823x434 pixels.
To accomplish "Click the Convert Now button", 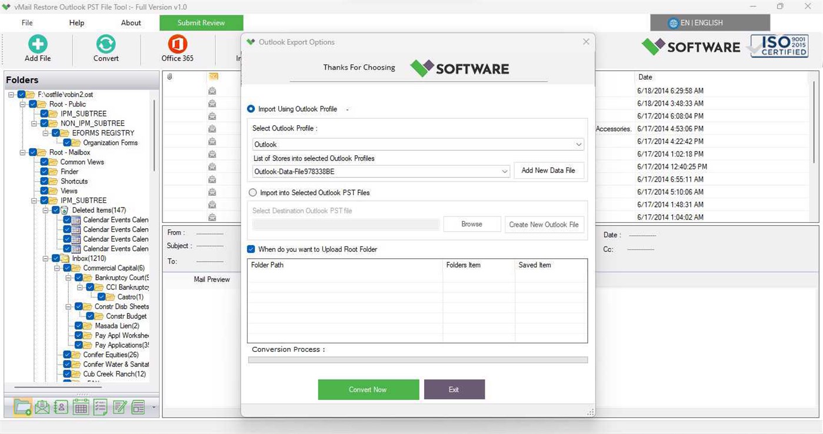I will tap(368, 389).
